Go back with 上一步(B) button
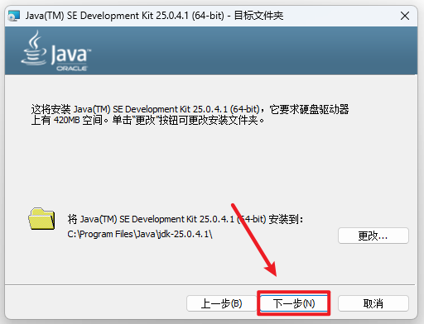The image size is (424, 324). coord(221,303)
